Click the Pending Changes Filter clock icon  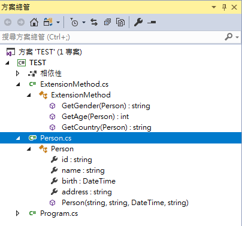(x=74, y=22)
